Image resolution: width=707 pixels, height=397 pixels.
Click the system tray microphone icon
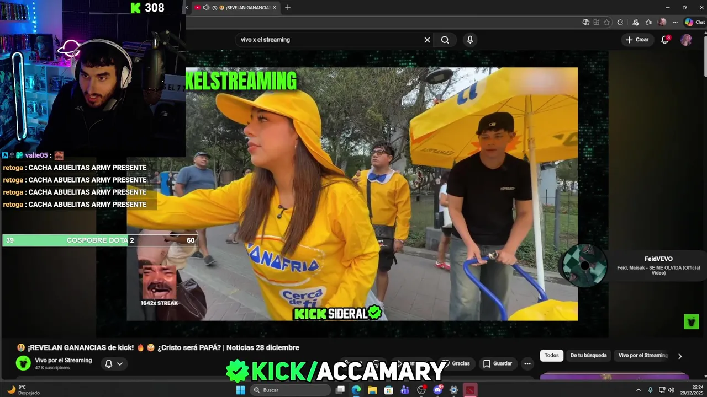[x=650, y=390]
